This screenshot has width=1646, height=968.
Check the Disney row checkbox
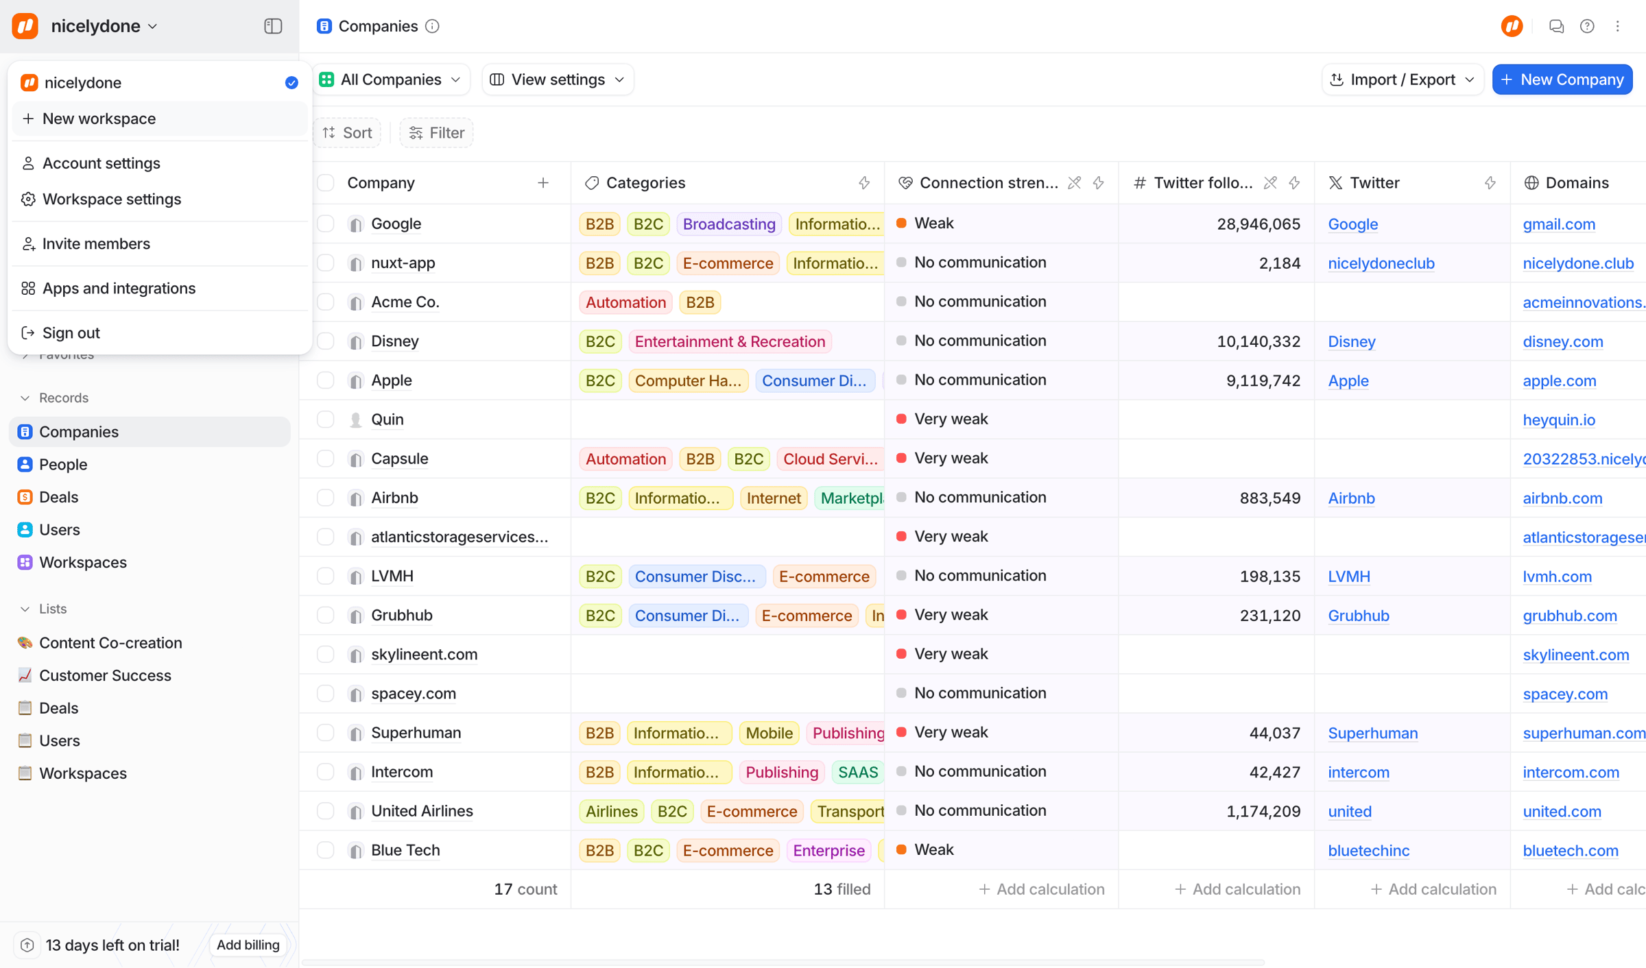[326, 341]
